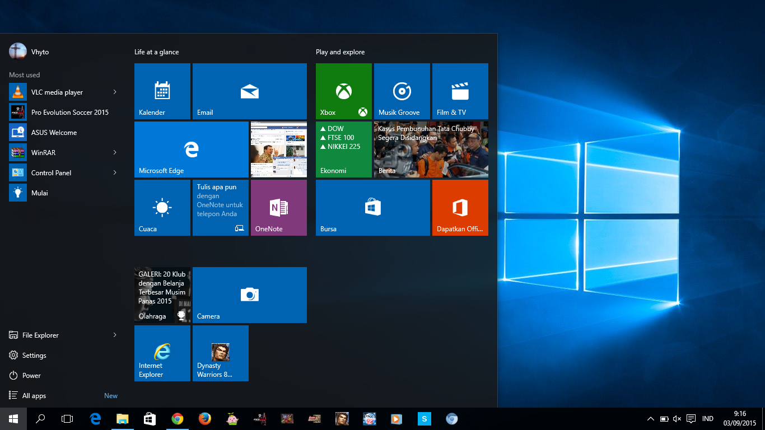765x430 pixels.
Task: Open the Ekonomi finance tile
Action: click(x=344, y=149)
